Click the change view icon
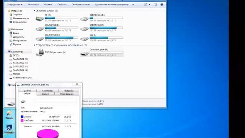The height and width of the screenshot is (138, 245). pos(145,5)
